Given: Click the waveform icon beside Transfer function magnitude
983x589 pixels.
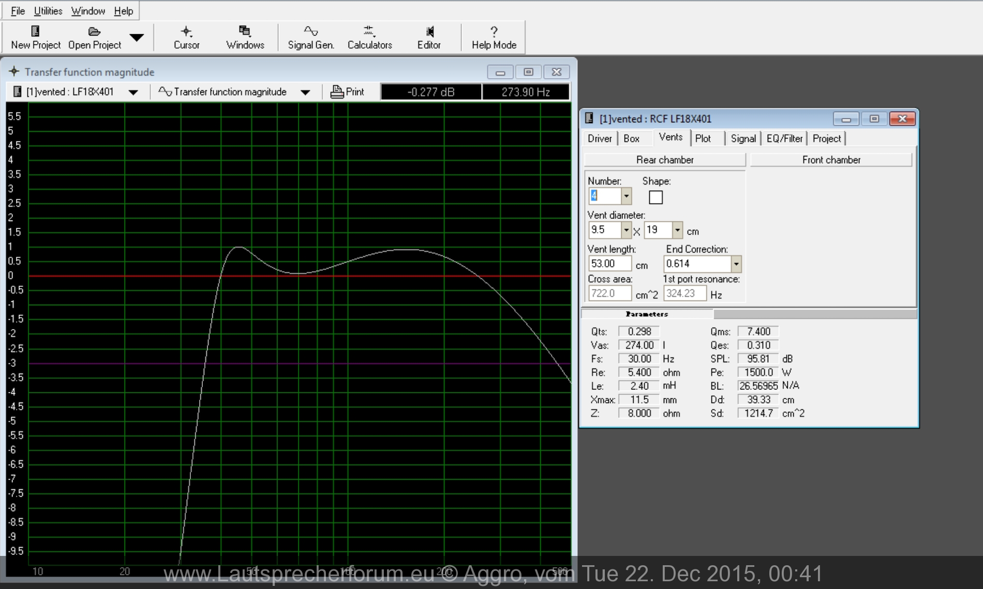Looking at the screenshot, I should click(x=165, y=91).
